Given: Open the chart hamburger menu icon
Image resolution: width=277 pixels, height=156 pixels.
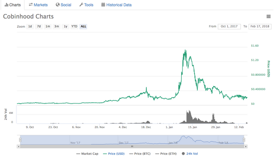Looking at the screenshot, I should tap(268, 16).
